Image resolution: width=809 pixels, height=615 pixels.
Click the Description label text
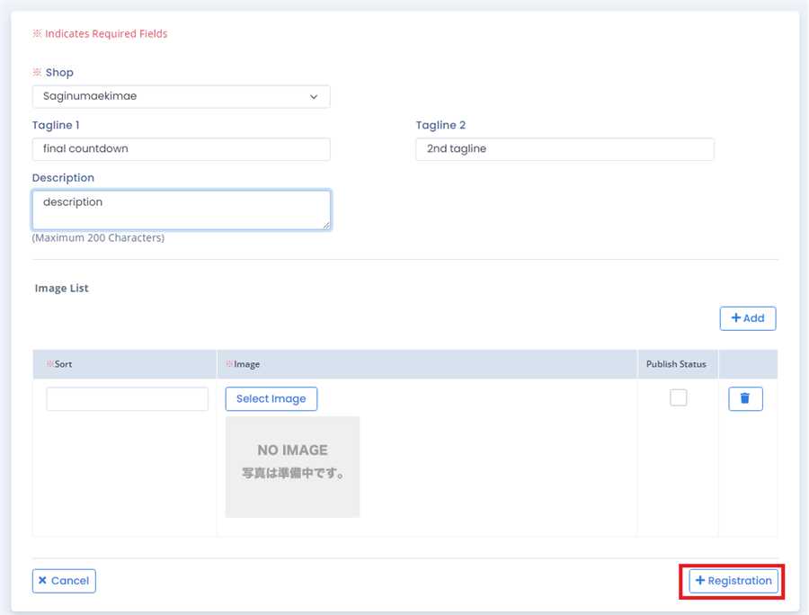(63, 178)
